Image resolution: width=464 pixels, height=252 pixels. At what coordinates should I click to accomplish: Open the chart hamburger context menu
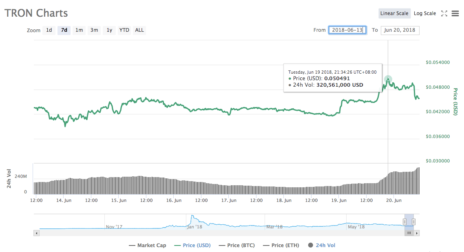(x=455, y=13)
